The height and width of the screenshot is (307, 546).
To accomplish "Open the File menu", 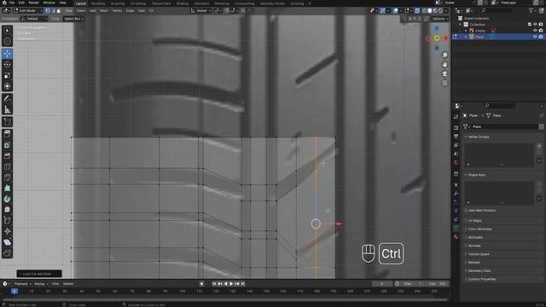I will 12,3.
